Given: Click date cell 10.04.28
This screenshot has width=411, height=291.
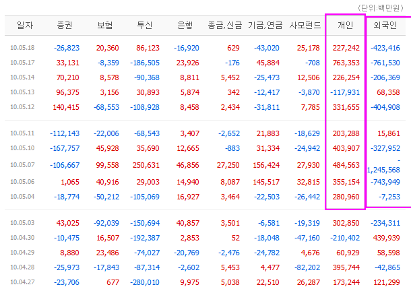Looking at the screenshot, I should 22,267.
